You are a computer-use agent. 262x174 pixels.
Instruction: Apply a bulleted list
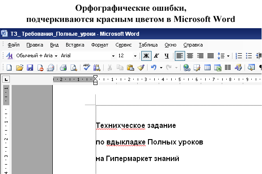[x=249, y=55]
